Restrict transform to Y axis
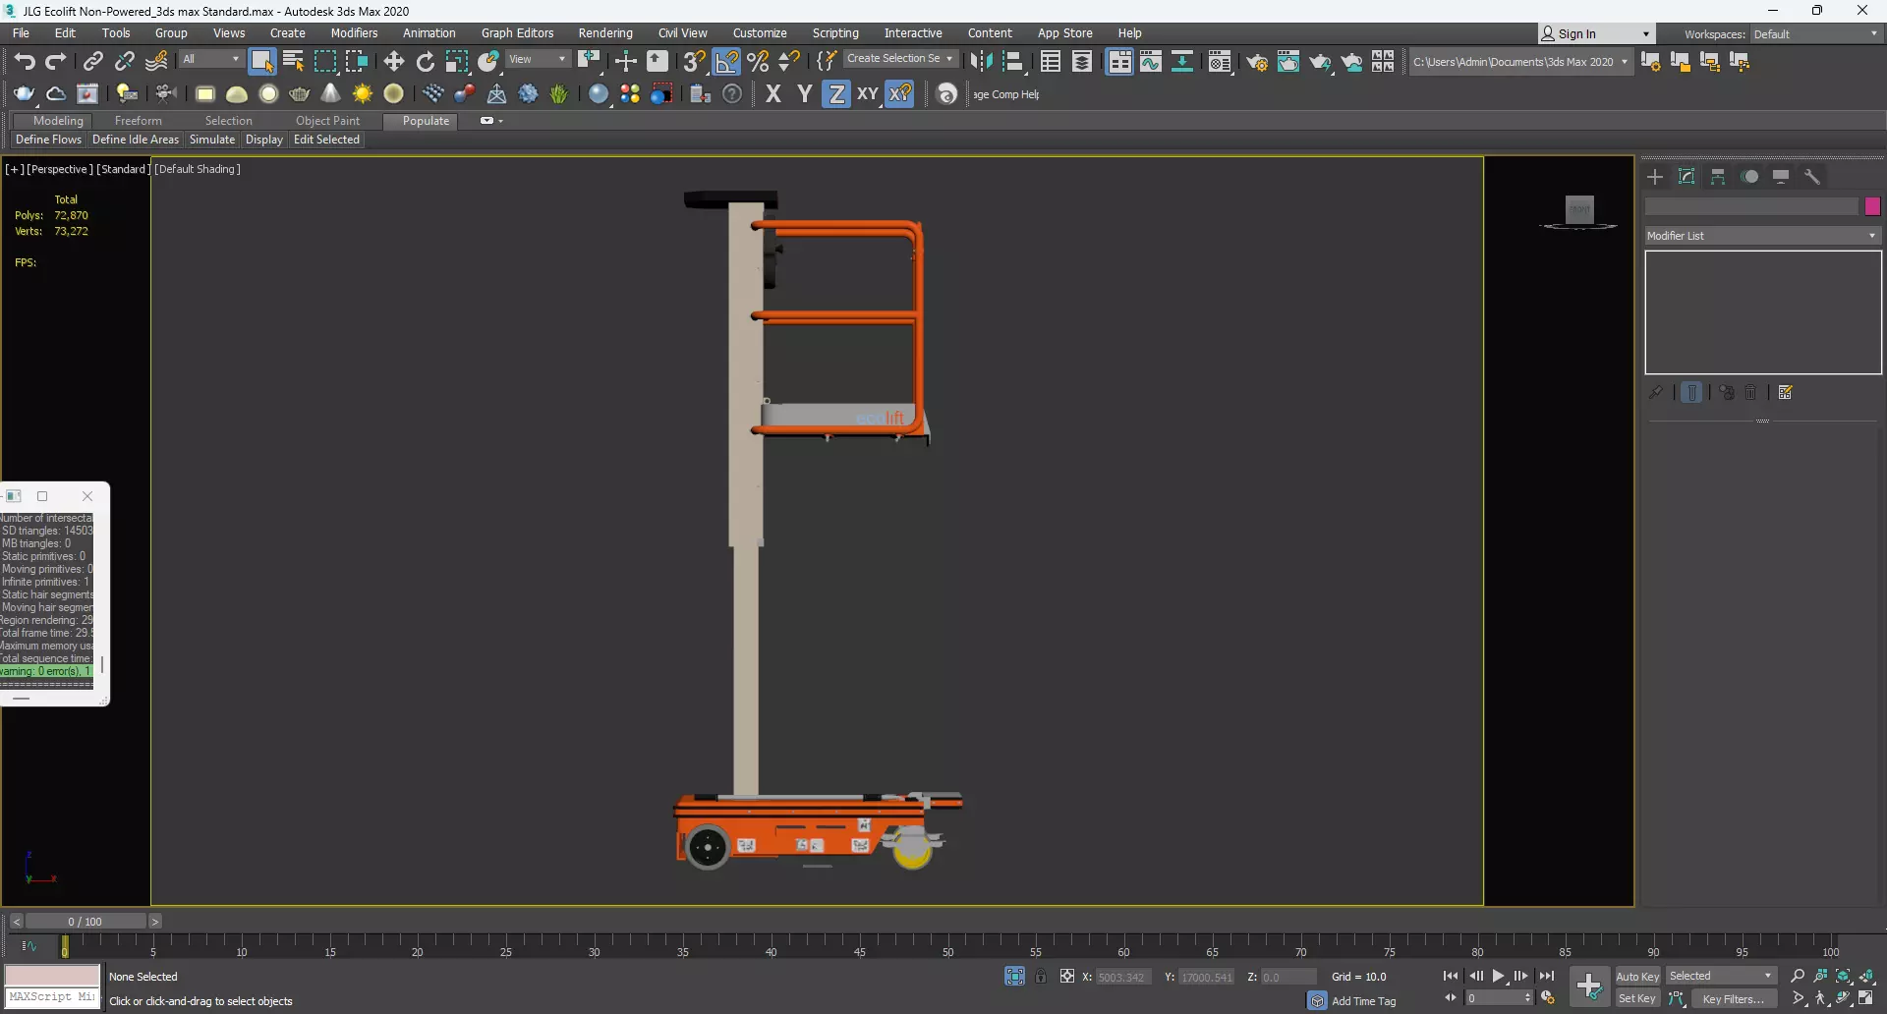 tap(805, 93)
